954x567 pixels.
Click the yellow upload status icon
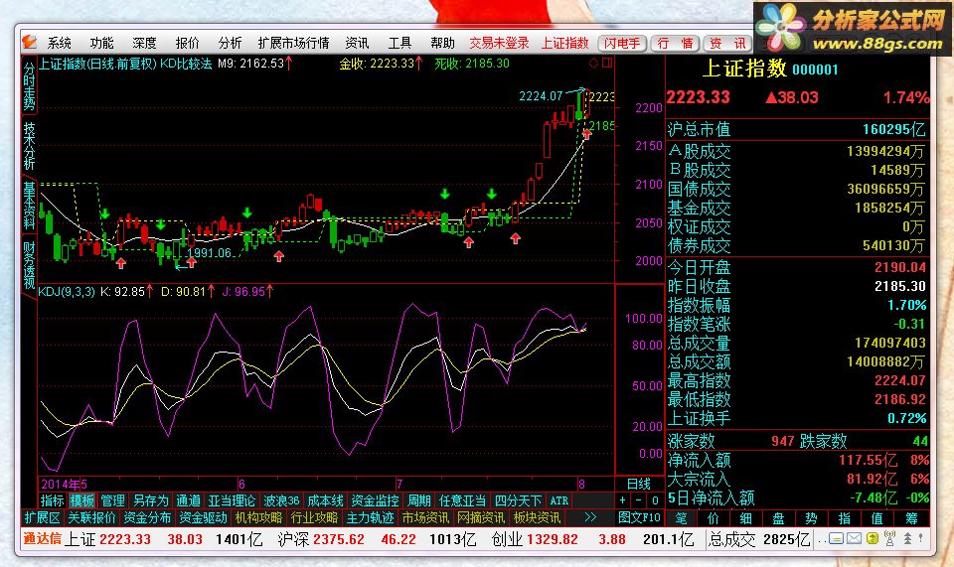pyautogui.click(x=873, y=538)
